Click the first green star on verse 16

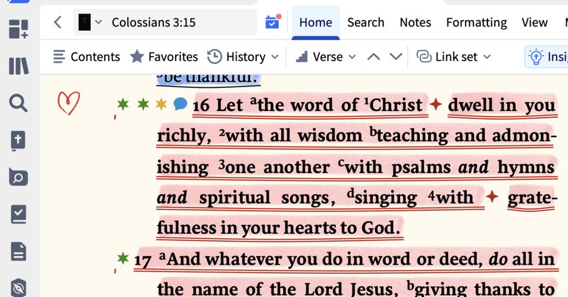tap(123, 104)
